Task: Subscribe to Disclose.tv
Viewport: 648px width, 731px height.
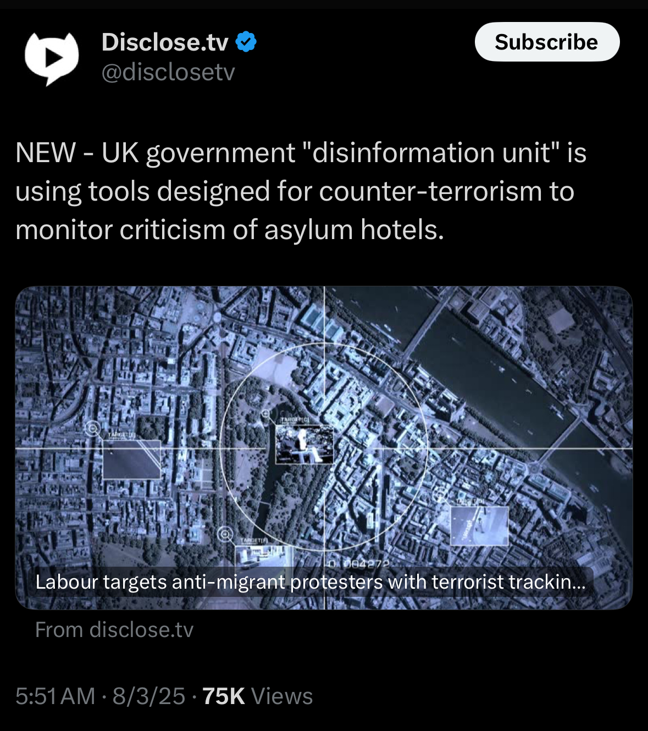Action: 547,42
